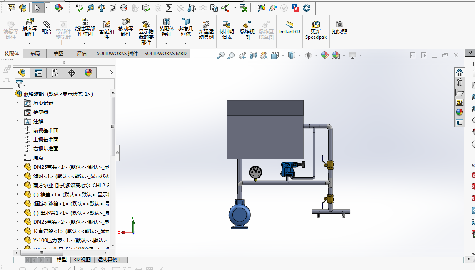Open the File Explorer folder task pane tab
The height and width of the screenshot is (270, 475).
[460, 92]
